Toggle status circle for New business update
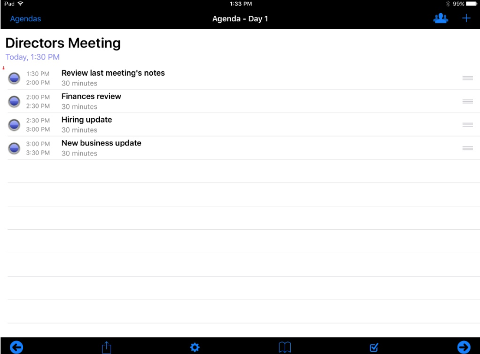 (x=14, y=148)
